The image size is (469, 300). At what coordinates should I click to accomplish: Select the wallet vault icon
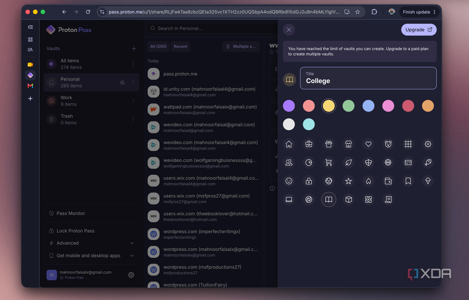point(388,181)
